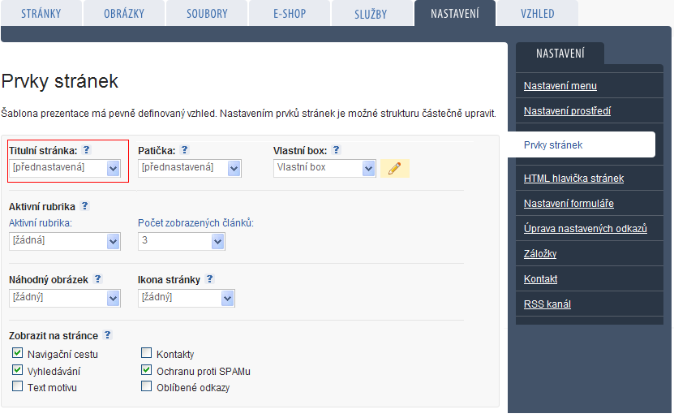Click help icon beside Patička label
The width and height of the screenshot is (674, 418).
coord(184,149)
